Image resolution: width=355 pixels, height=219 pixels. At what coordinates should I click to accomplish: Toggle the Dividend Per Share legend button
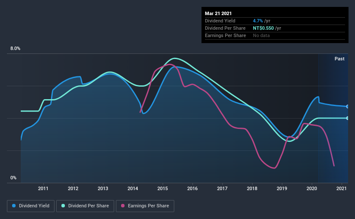click(85, 206)
